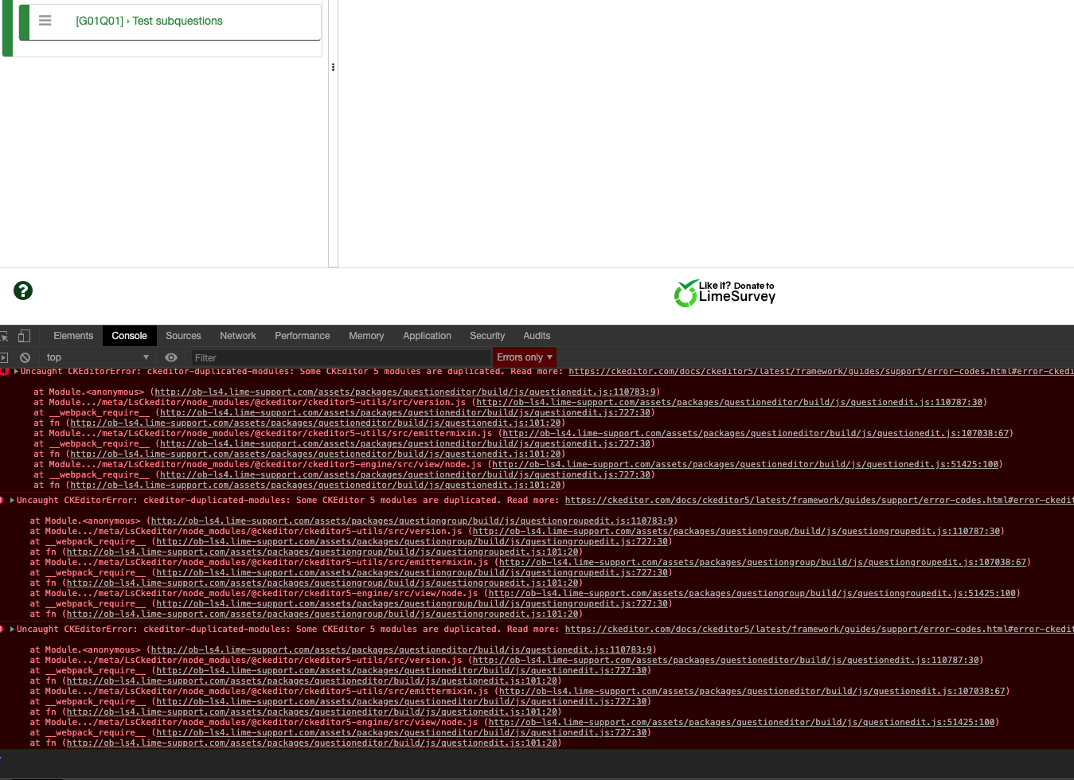Open the 'Errors only' log level dropdown

[525, 357]
